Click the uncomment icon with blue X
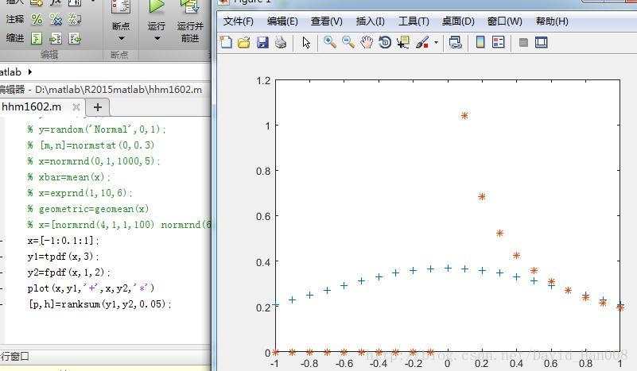The width and height of the screenshot is (637, 371). tap(56, 19)
